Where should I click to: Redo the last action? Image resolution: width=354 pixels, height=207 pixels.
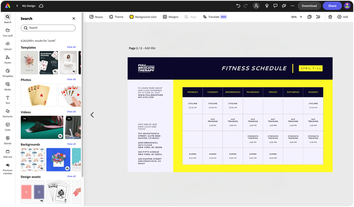point(245,6)
